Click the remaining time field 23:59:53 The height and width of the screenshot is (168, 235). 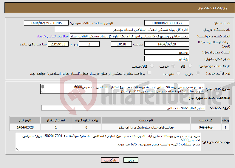coord(58,44)
